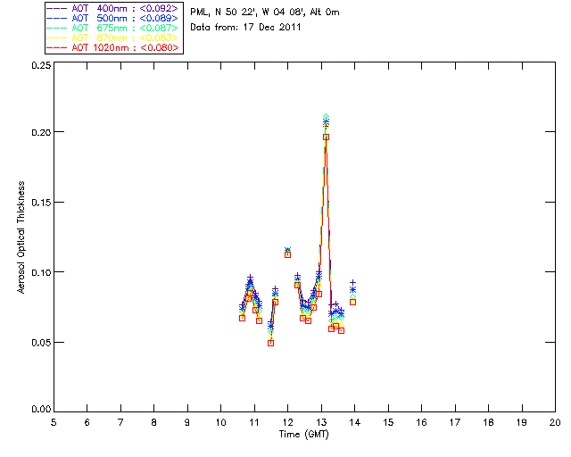Click the AOT 1020nm legend entry
Image resolution: width=571 pixels, height=457 pixels.
pos(112,47)
